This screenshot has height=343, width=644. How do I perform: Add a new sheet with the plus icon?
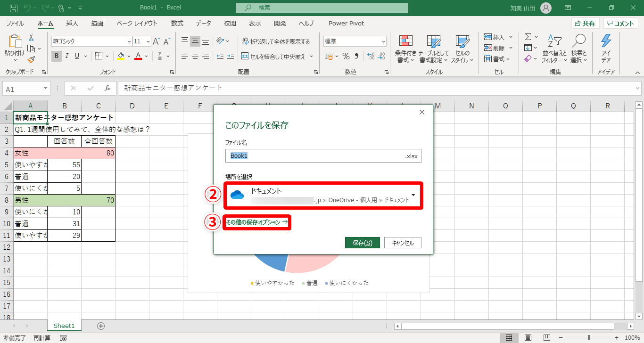click(x=100, y=326)
